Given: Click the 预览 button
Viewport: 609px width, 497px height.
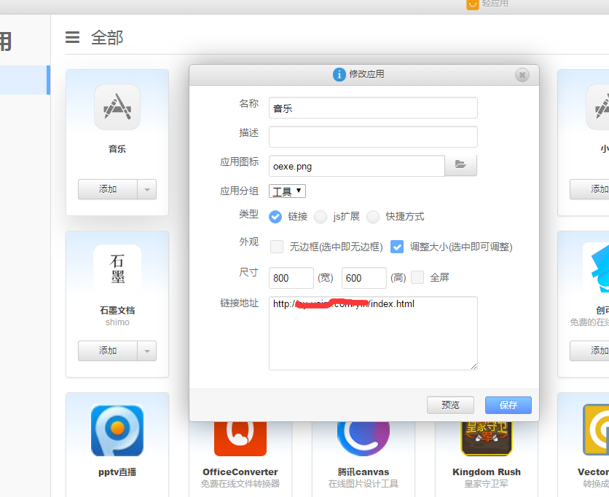Looking at the screenshot, I should (450, 405).
